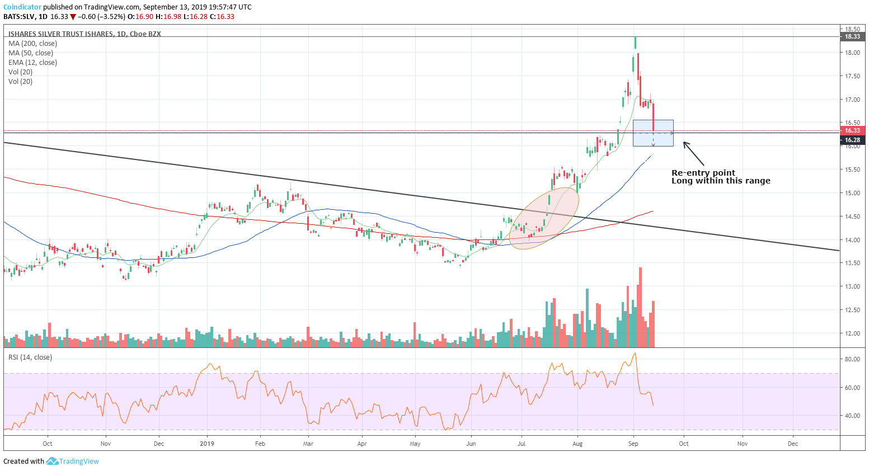
Task: Click the 80.00 RSI axis tick
Action: pos(852,359)
